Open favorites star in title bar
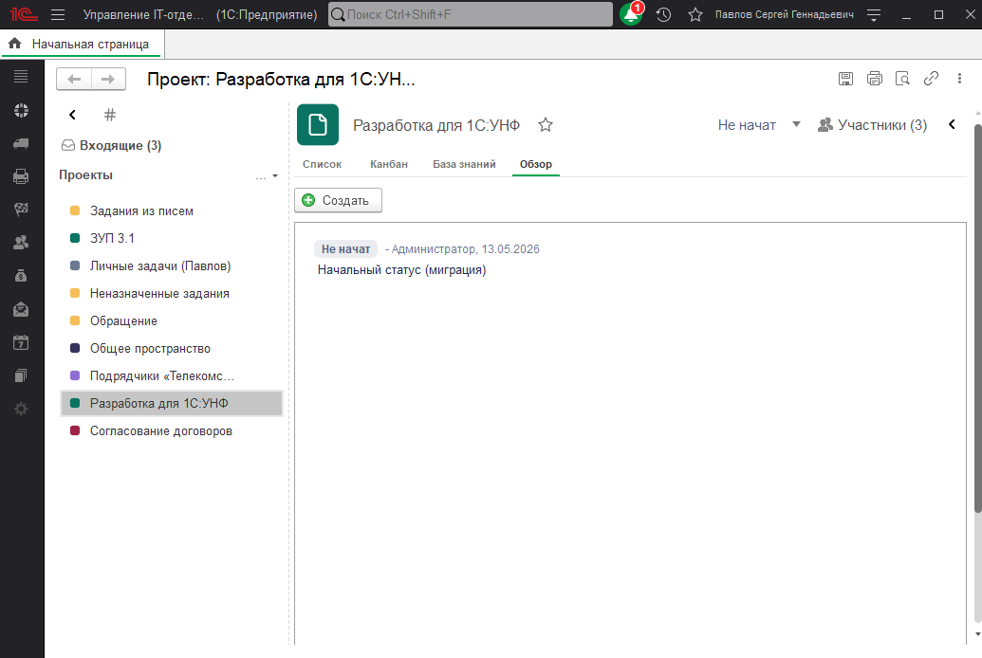982x658 pixels. click(x=695, y=14)
